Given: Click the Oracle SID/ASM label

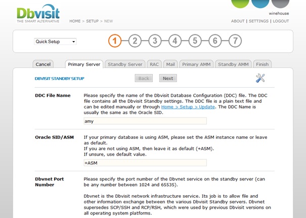Looking at the screenshot, I should point(55,137).
